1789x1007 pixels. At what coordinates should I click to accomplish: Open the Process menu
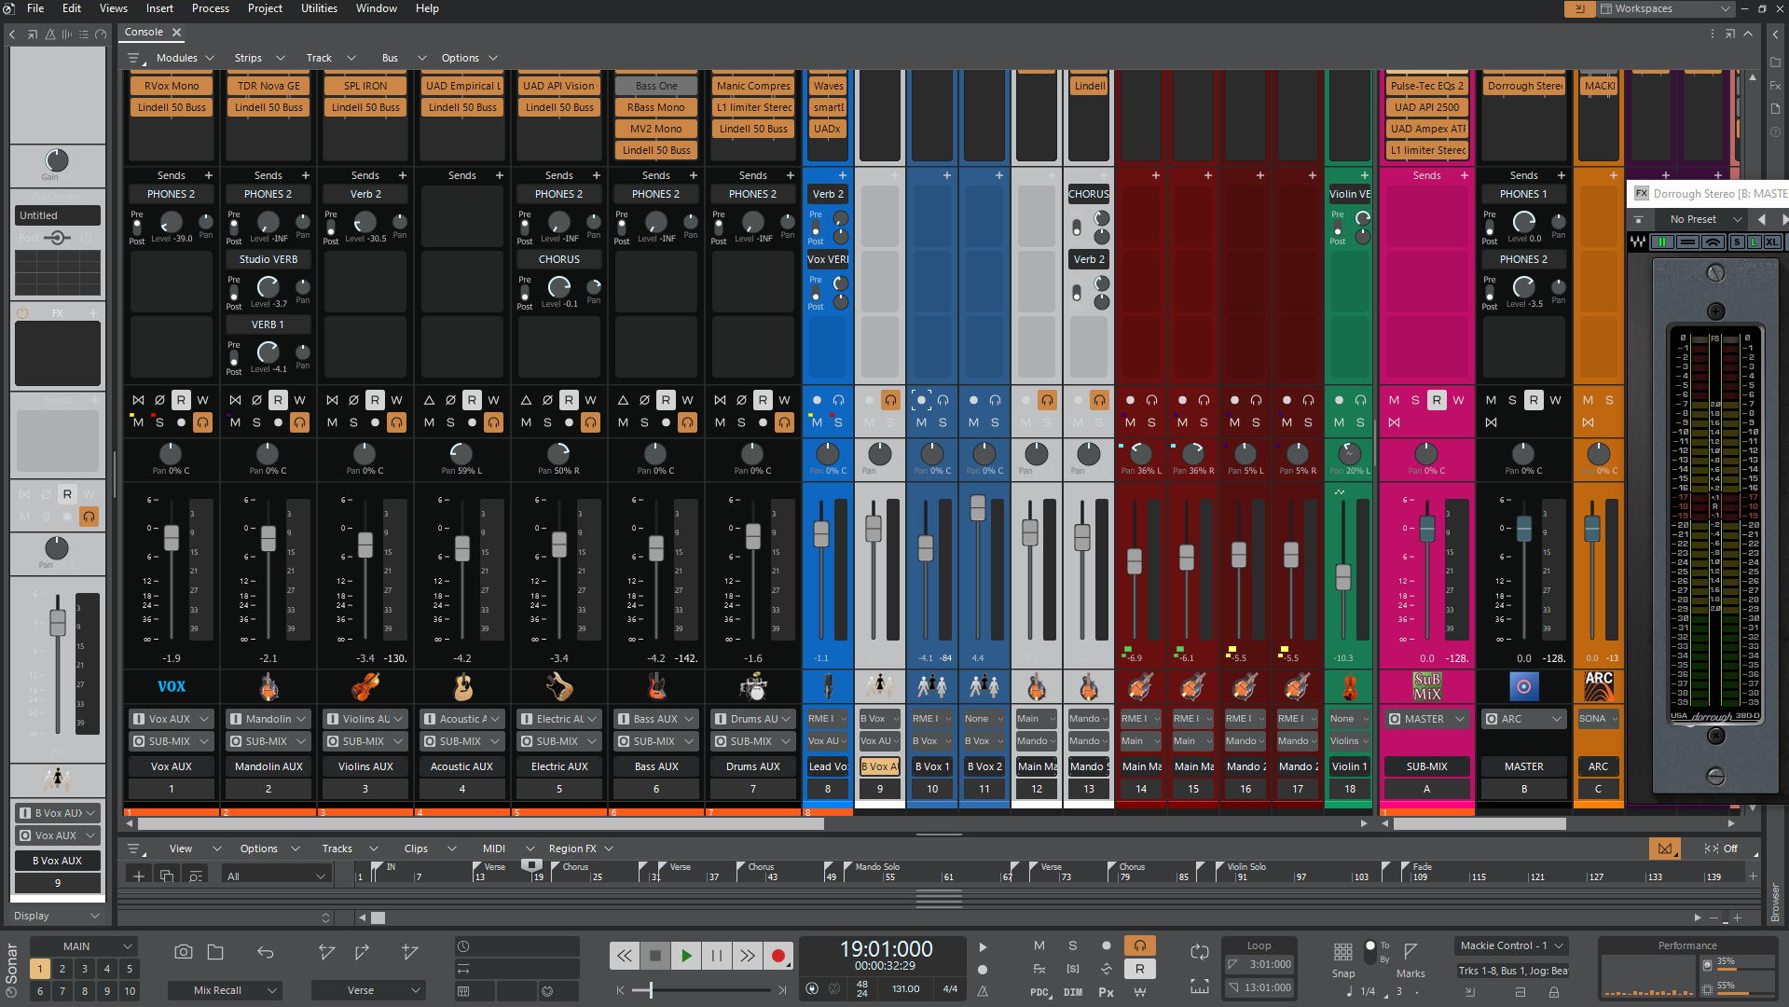[211, 8]
